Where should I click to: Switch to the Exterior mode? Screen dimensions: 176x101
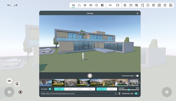coord(102,89)
